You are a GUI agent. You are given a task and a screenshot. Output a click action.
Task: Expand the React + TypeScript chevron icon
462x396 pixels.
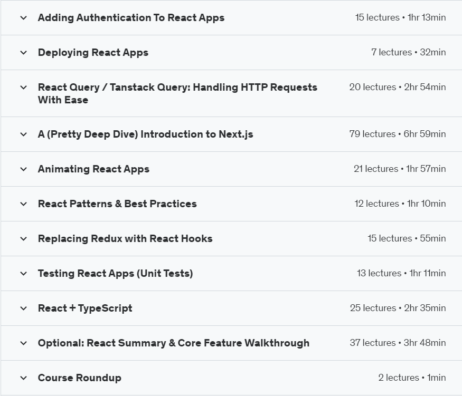click(23, 308)
